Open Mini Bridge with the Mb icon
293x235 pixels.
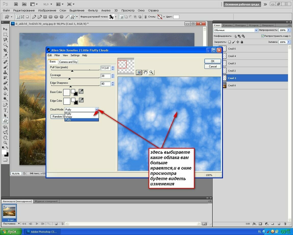point(24,4)
